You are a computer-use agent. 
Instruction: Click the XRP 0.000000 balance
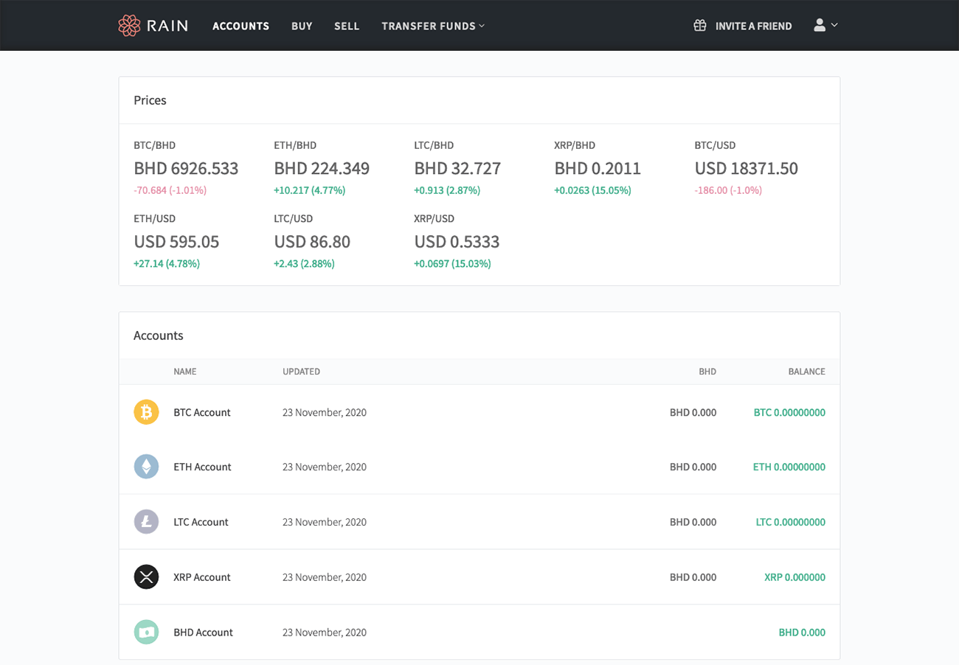pos(795,577)
